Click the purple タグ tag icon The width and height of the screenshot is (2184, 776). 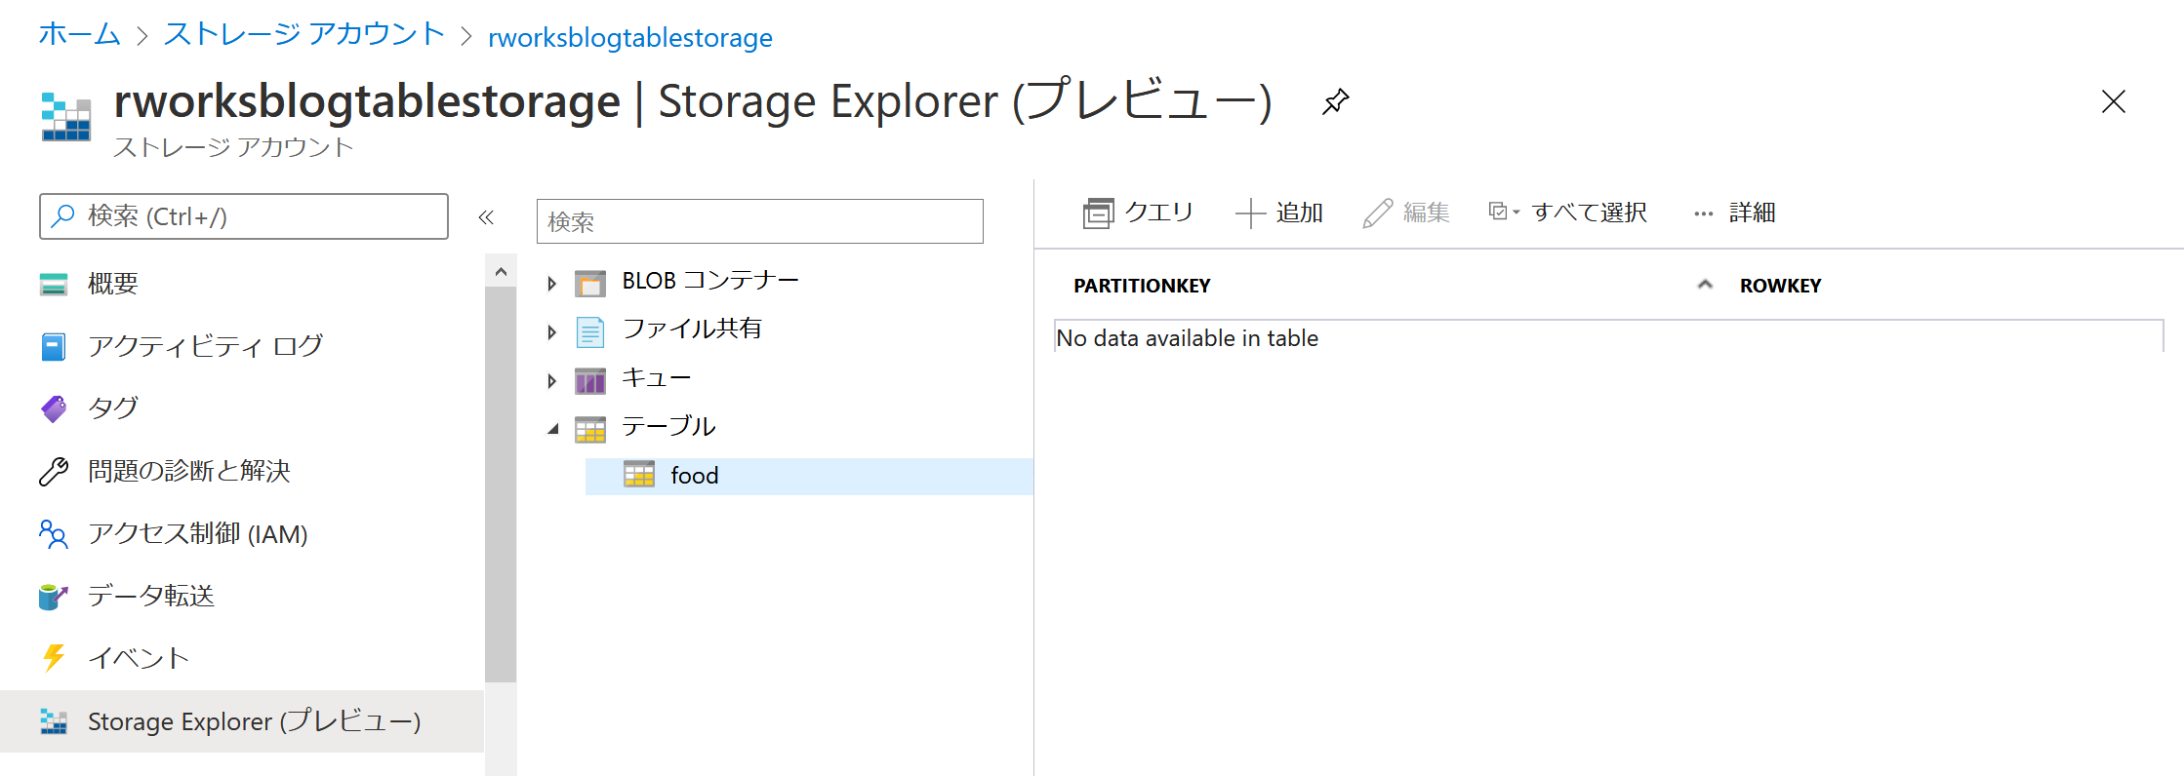coord(54,408)
